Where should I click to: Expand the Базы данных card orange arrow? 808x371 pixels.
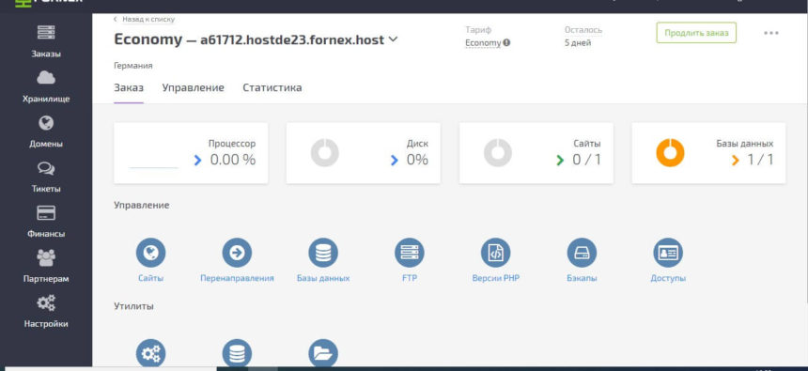click(x=736, y=161)
